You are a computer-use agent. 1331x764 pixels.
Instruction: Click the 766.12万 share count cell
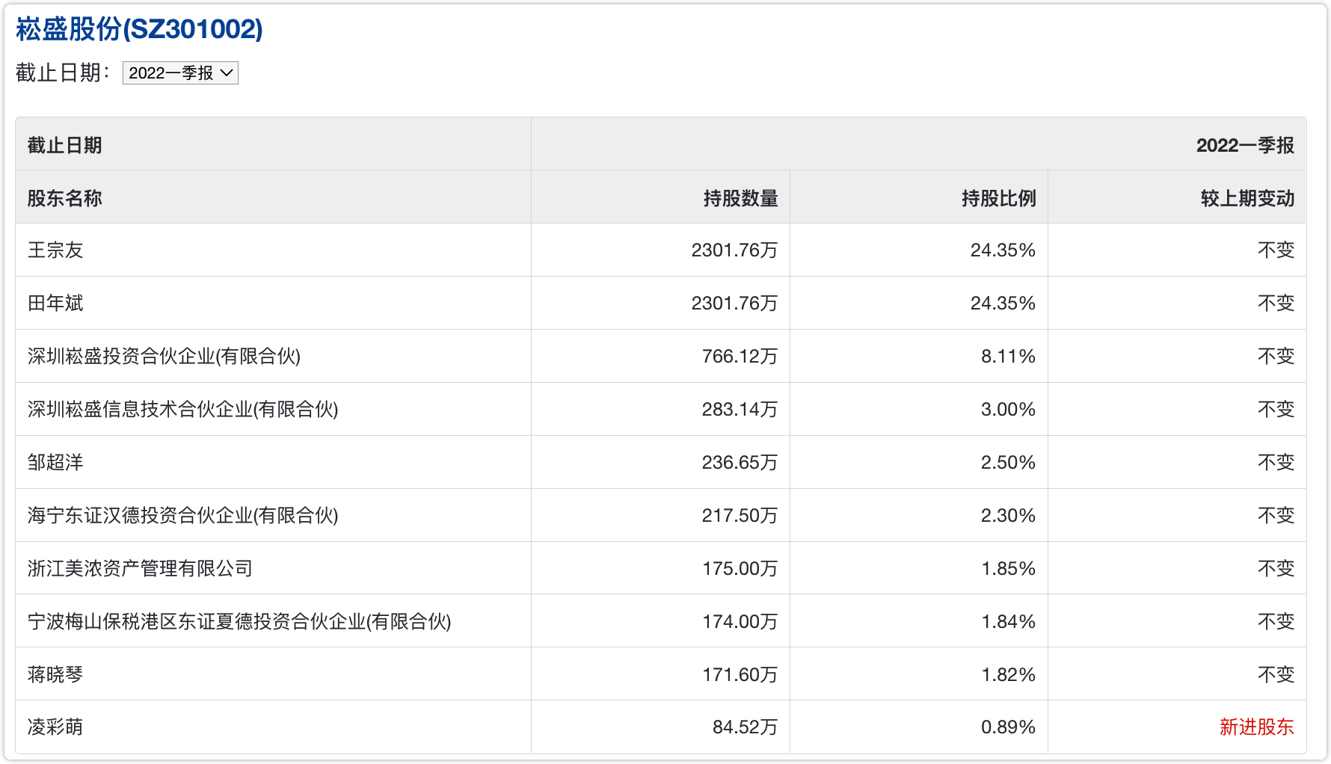click(x=739, y=357)
